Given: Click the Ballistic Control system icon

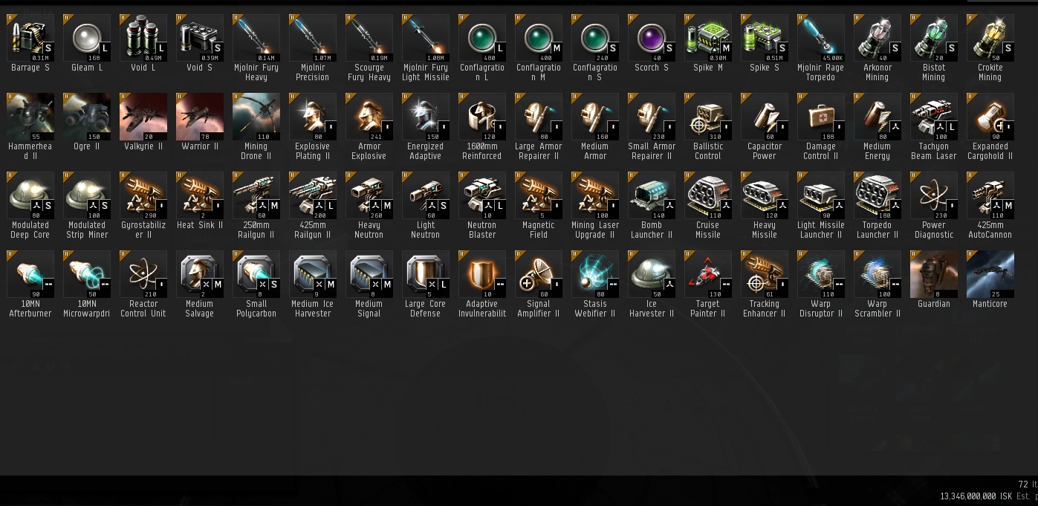Looking at the screenshot, I should [x=708, y=117].
